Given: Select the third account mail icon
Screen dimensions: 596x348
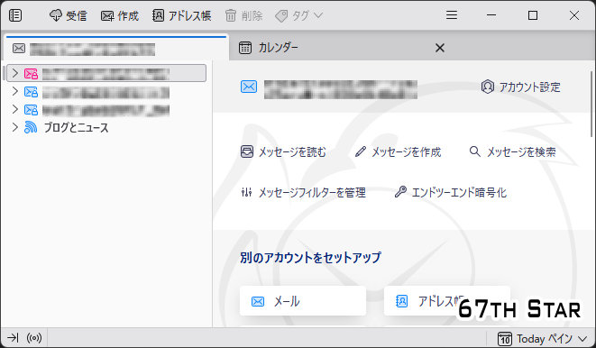Looking at the screenshot, I should [x=31, y=110].
